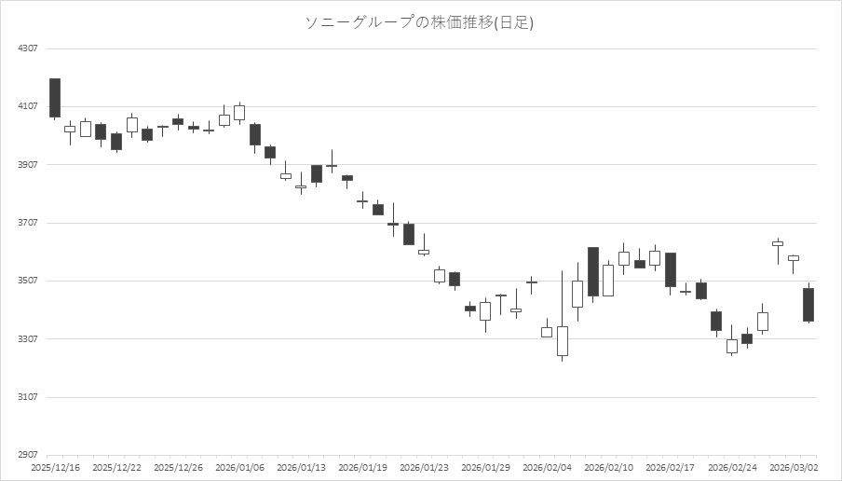Click the last dark candlestick at far right
The height and width of the screenshot is (481, 842).
[x=808, y=305]
